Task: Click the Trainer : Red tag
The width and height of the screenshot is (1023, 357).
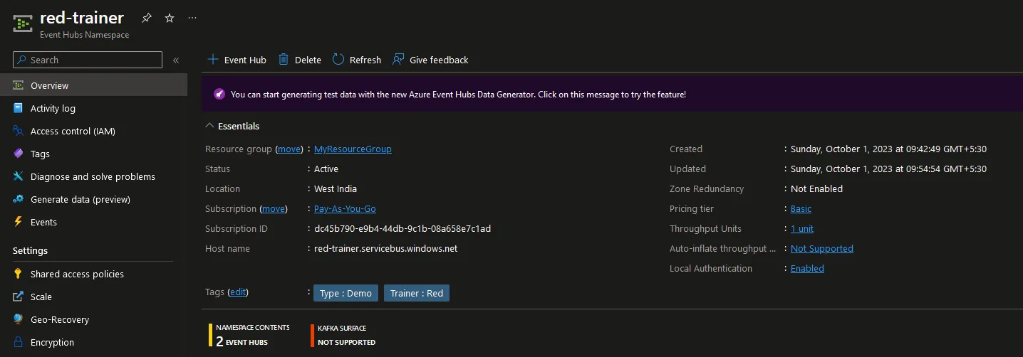Action: tap(417, 293)
